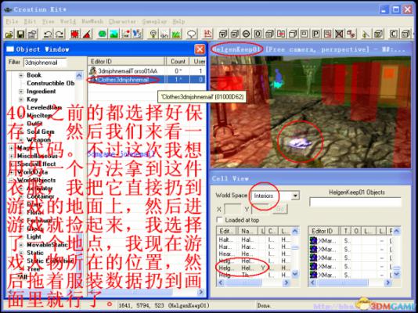Click the sky toolbar icon beside light bulb
418x313 pixels.
coord(164,34)
